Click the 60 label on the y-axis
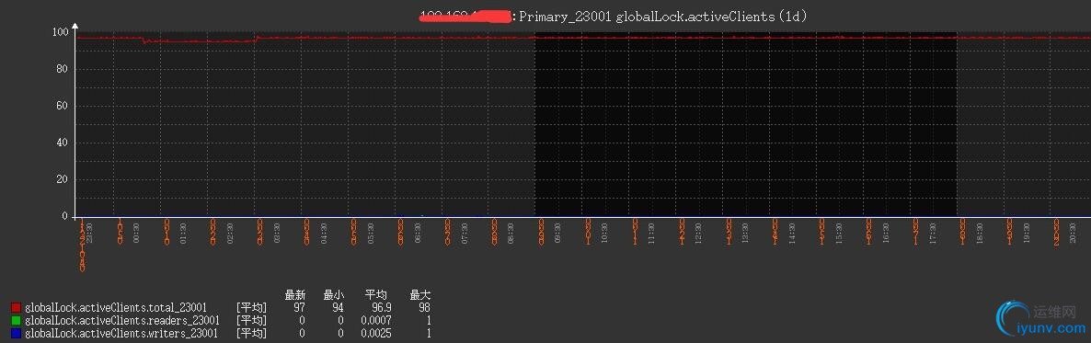Image resolution: width=1091 pixels, height=343 pixels. [x=63, y=106]
